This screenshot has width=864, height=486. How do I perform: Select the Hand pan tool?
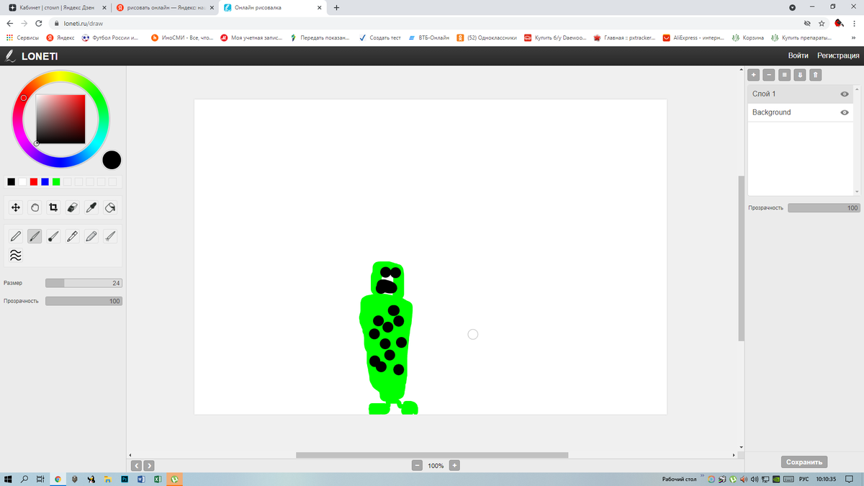[x=35, y=207]
